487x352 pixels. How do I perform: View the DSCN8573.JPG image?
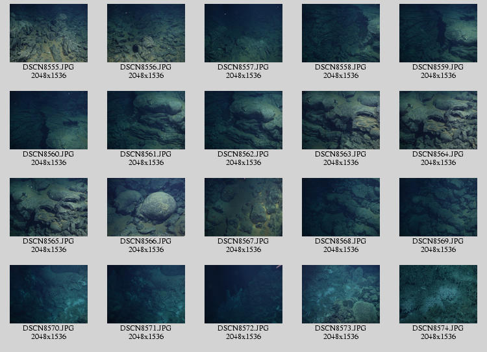pos(341,294)
